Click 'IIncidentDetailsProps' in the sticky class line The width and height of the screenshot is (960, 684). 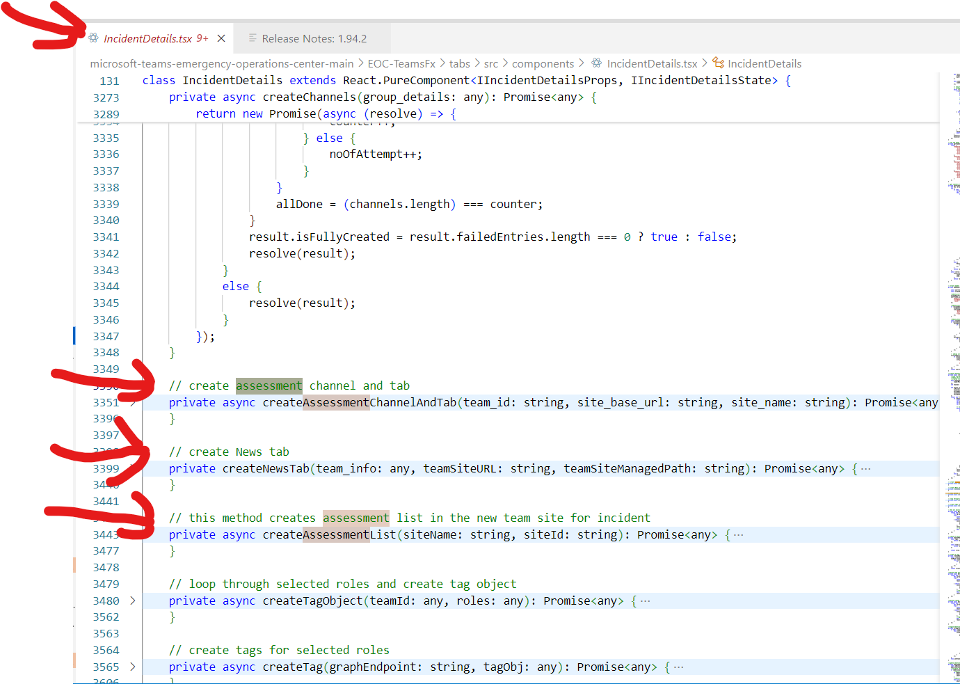click(x=547, y=80)
